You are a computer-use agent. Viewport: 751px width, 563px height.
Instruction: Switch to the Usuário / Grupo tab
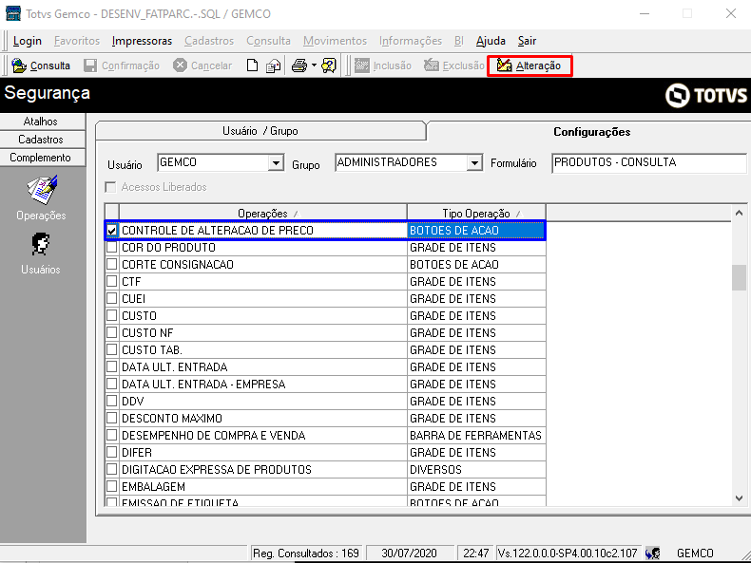[x=260, y=131]
